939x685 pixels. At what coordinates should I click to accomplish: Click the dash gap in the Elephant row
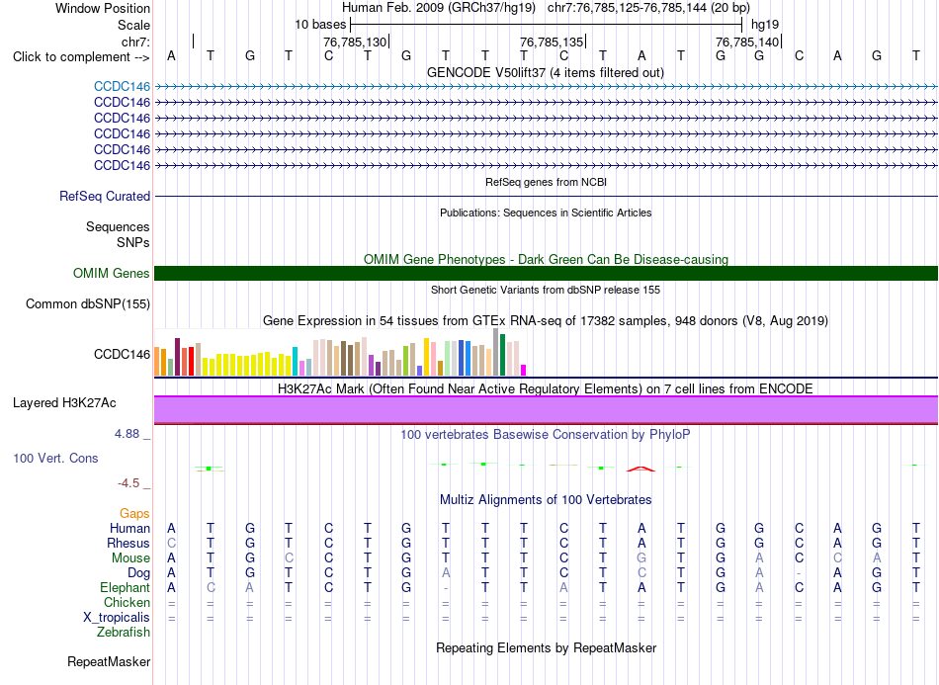coord(446,588)
